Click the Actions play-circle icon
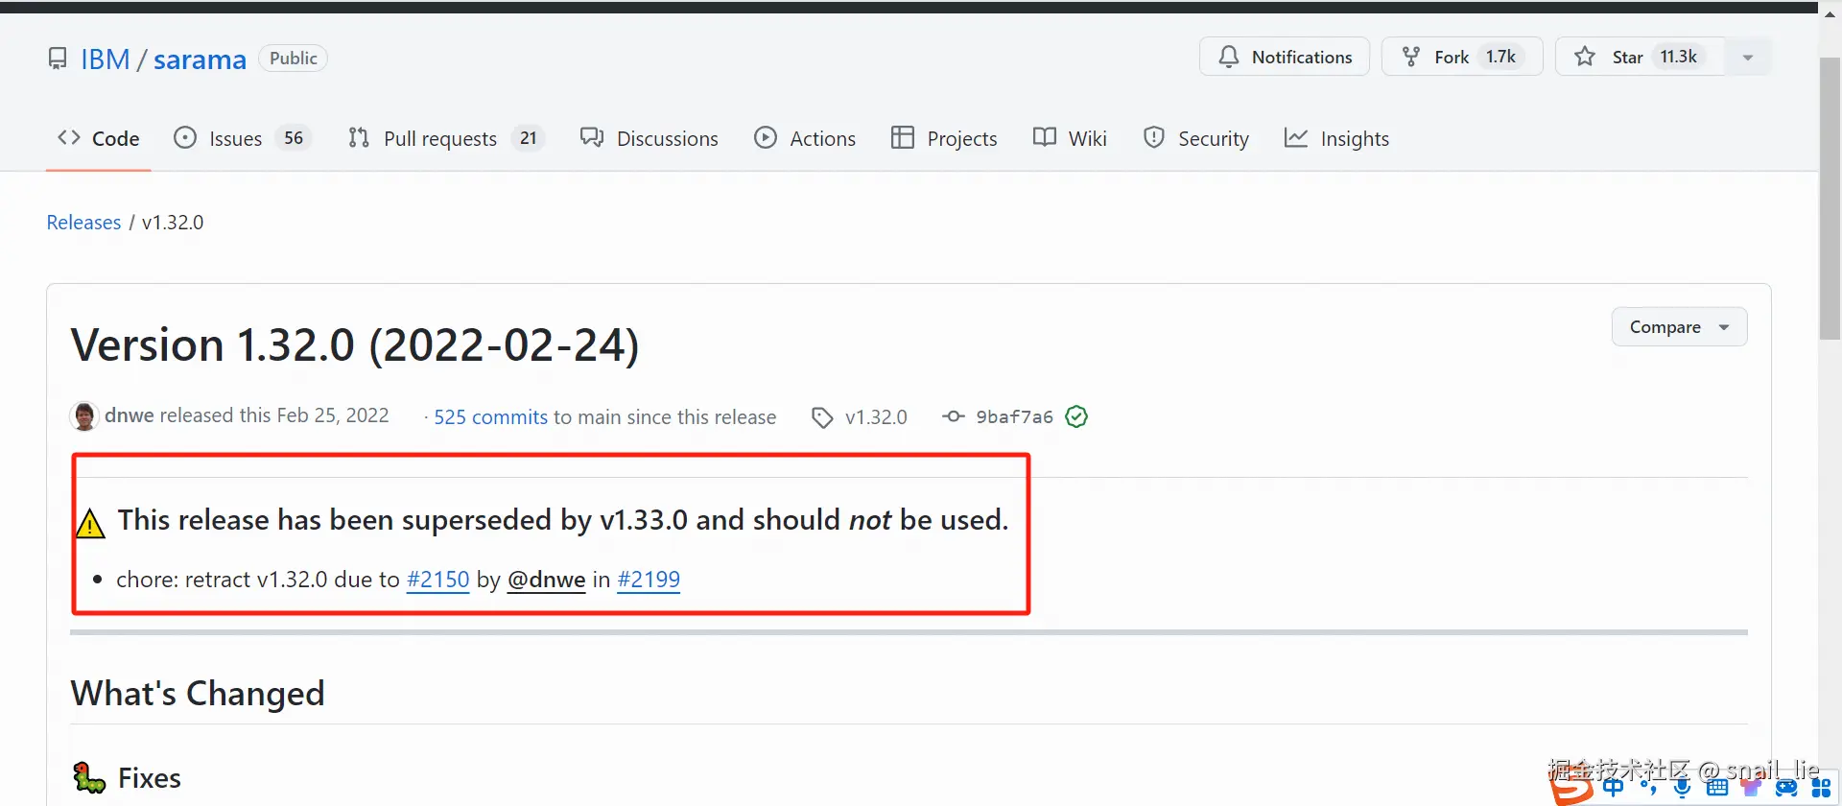Viewport: 1842px width, 806px height. tap(766, 137)
